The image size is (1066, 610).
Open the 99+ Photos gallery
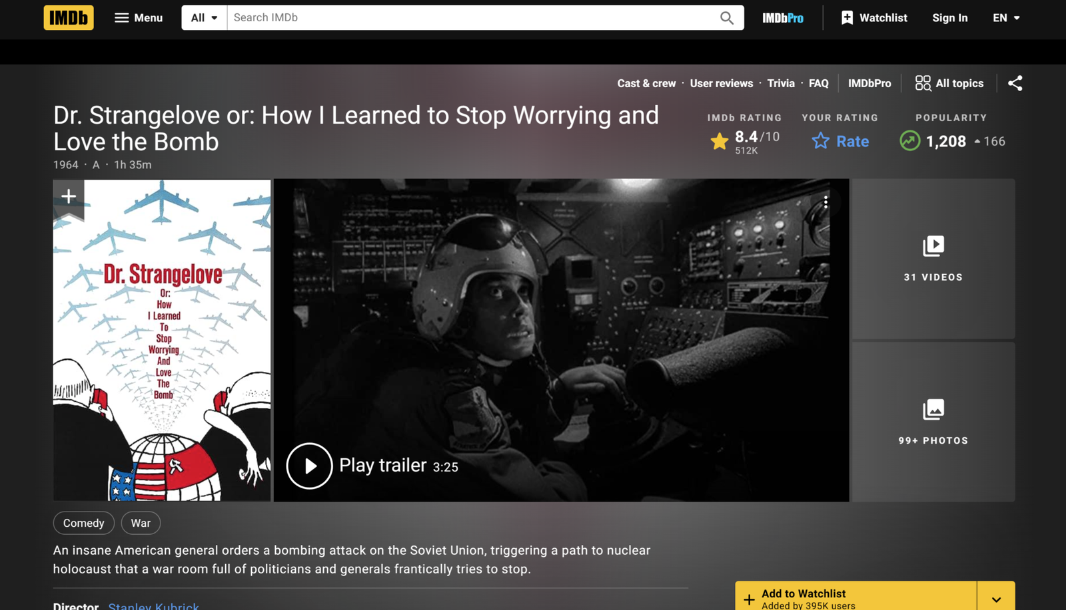[933, 422]
